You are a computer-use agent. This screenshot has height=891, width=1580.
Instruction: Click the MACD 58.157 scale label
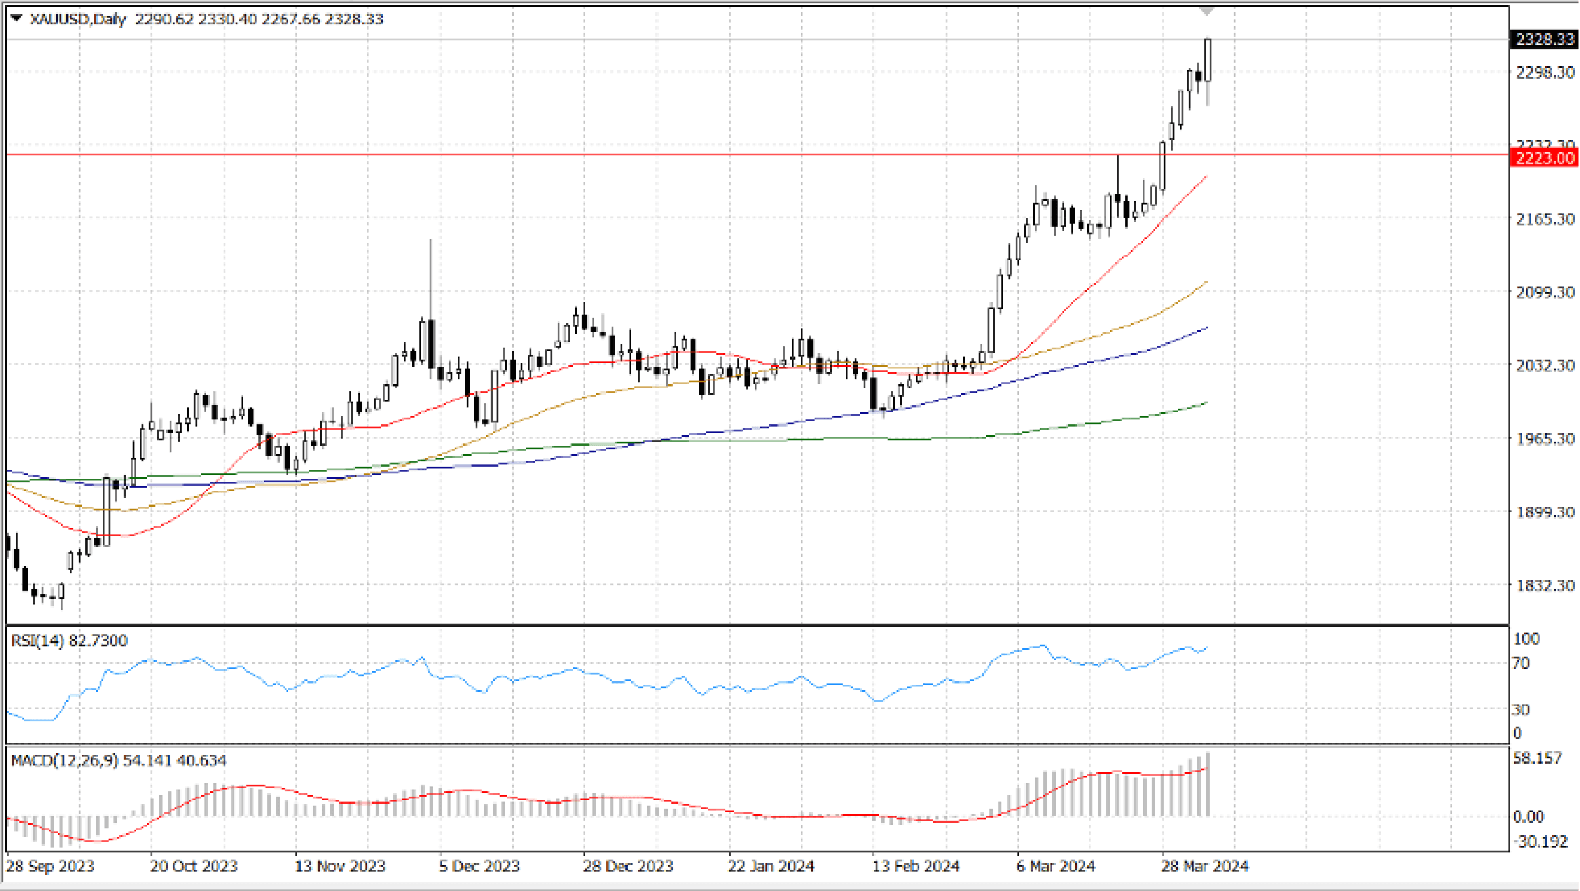[x=1537, y=757]
